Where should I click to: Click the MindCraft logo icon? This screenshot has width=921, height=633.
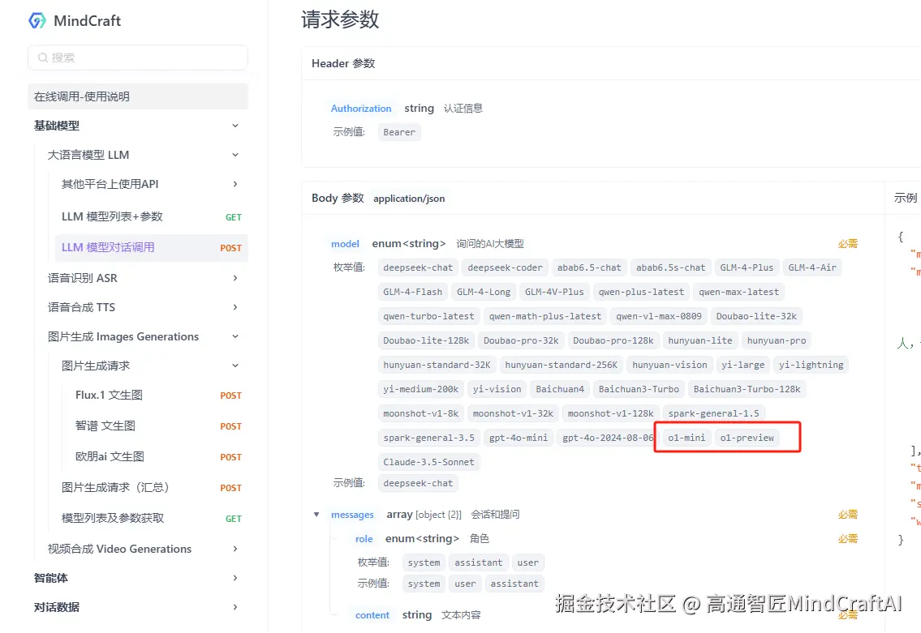click(x=37, y=20)
